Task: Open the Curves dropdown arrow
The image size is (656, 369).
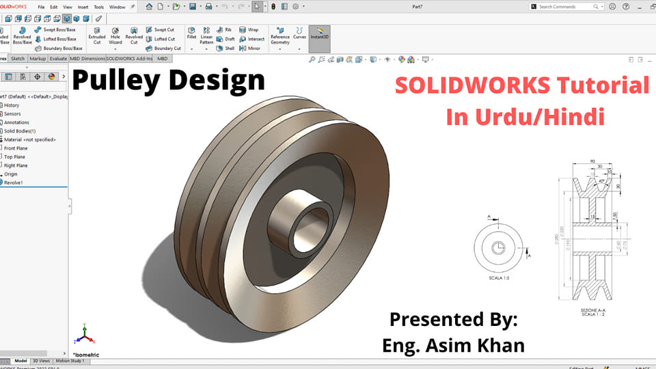Action: 299,49
